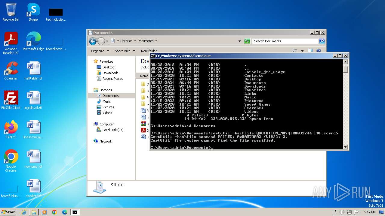Click the green refresh button in Explorer
The image size is (385, 216).
click(x=247, y=41)
